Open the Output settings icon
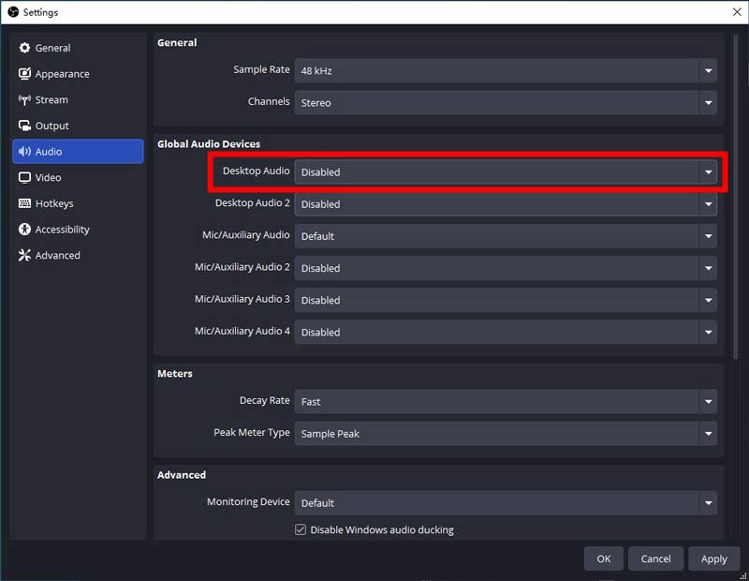This screenshot has height=581, width=749. coord(23,126)
